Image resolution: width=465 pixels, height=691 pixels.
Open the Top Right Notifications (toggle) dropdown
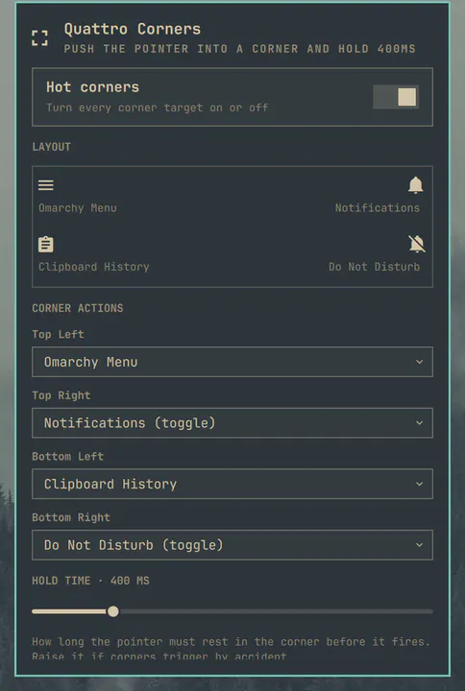(x=232, y=422)
